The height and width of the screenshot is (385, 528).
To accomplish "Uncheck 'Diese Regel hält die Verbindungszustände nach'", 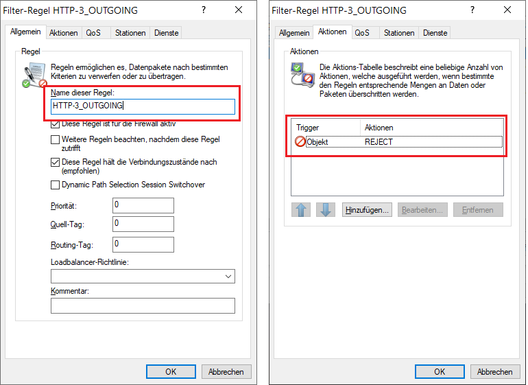I will pos(56,162).
